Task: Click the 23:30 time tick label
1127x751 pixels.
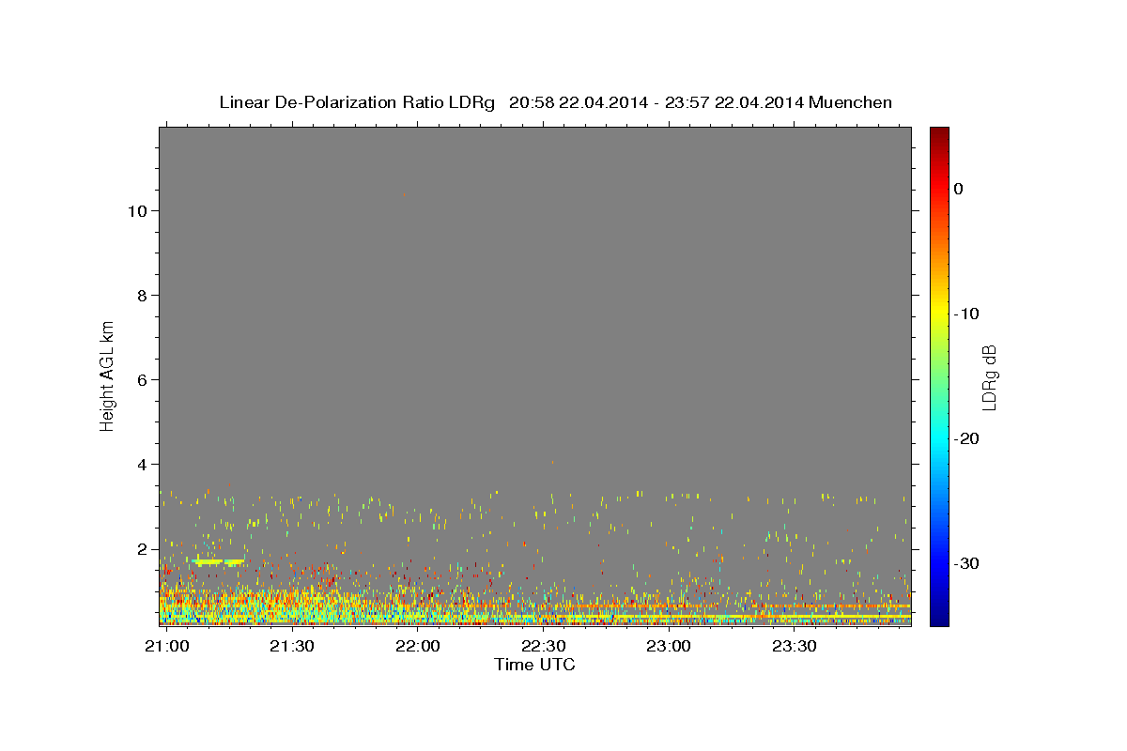Action: pos(795,647)
